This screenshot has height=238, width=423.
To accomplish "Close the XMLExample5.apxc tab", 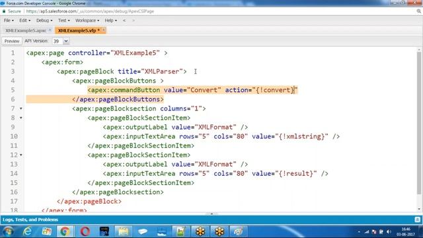I will [x=50, y=30].
